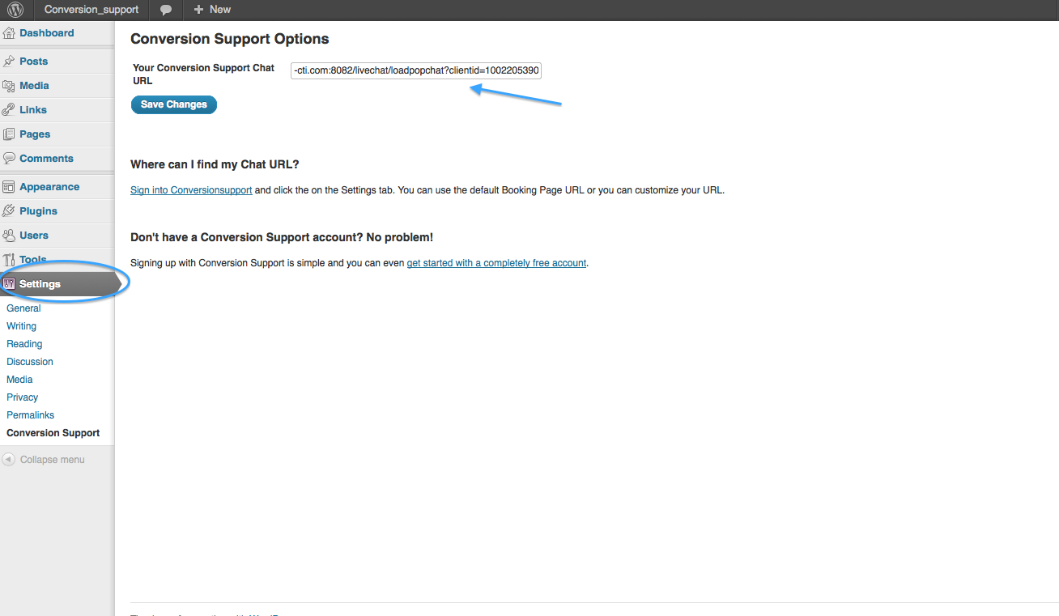Viewport: 1059px width, 616px height.
Task: Click the Conversion Support Options heading
Action: (x=230, y=39)
